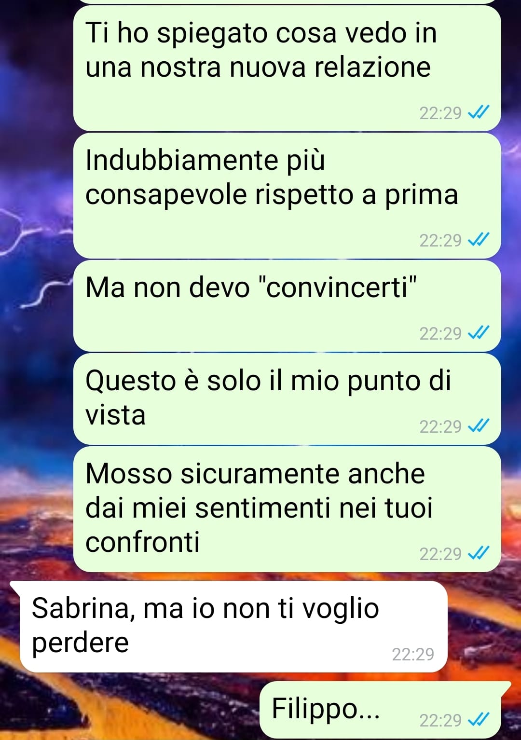
Task: Select the "Mosso sicuramente anche dai miei sentimenti" message
Action: click(x=287, y=509)
